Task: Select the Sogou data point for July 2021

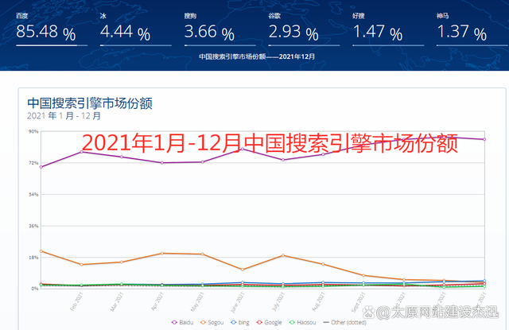Action: [x=283, y=255]
